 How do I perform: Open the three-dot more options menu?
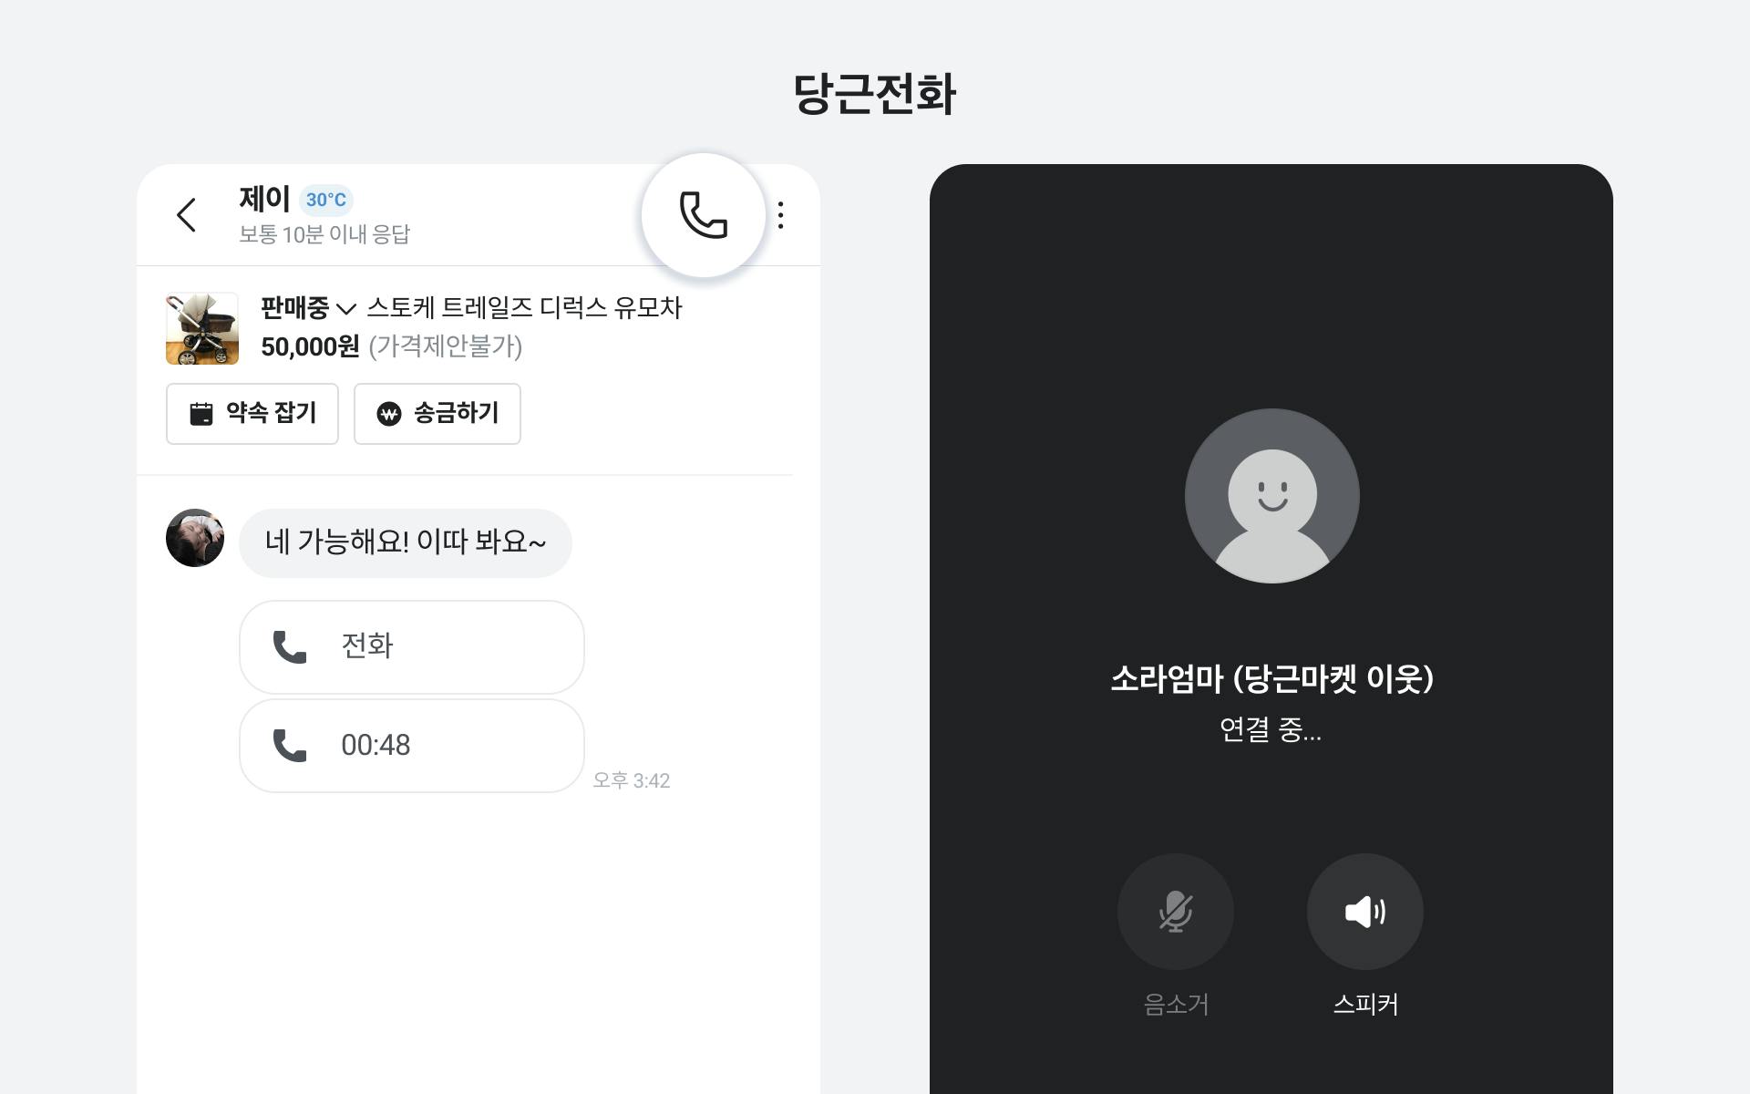[x=780, y=215]
